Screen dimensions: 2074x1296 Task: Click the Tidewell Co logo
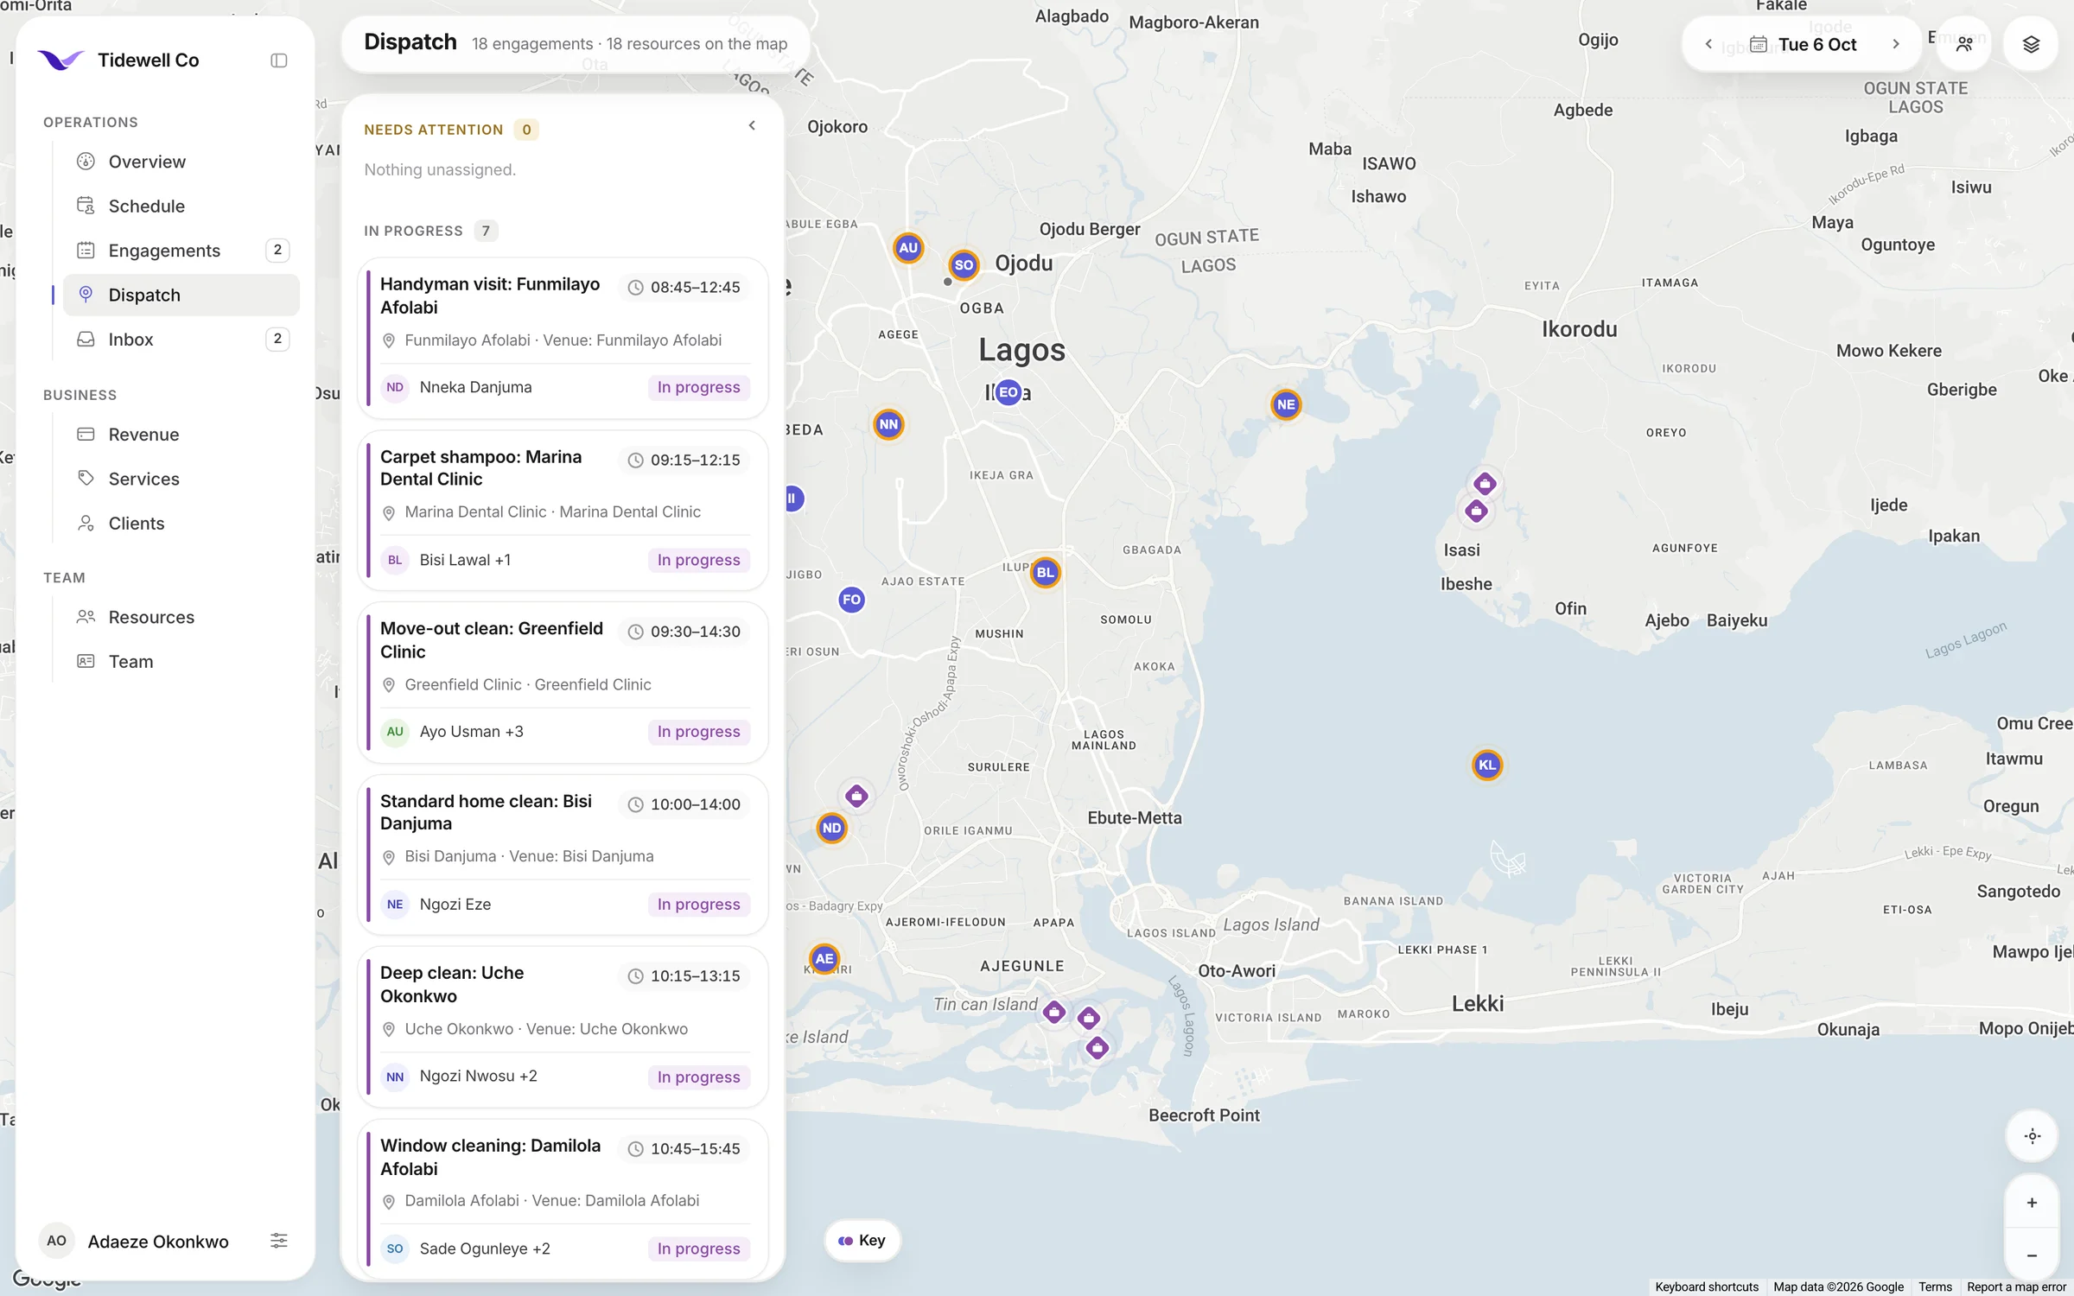point(60,60)
